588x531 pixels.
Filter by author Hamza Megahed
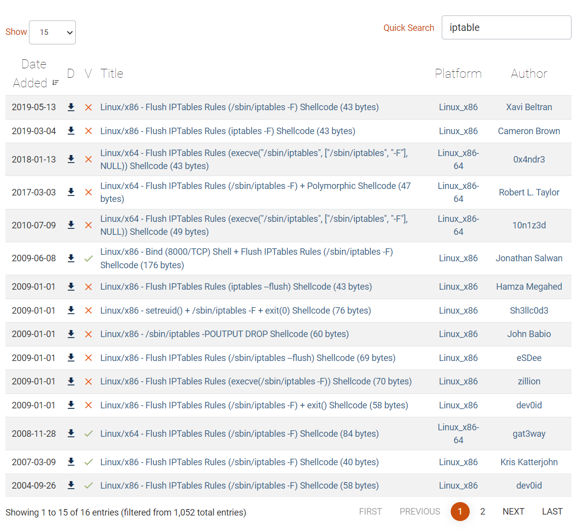click(529, 287)
